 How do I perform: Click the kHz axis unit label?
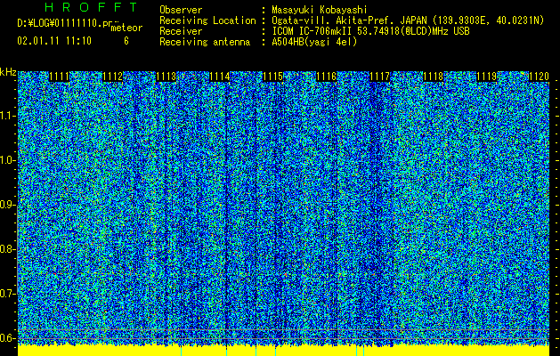[8, 72]
